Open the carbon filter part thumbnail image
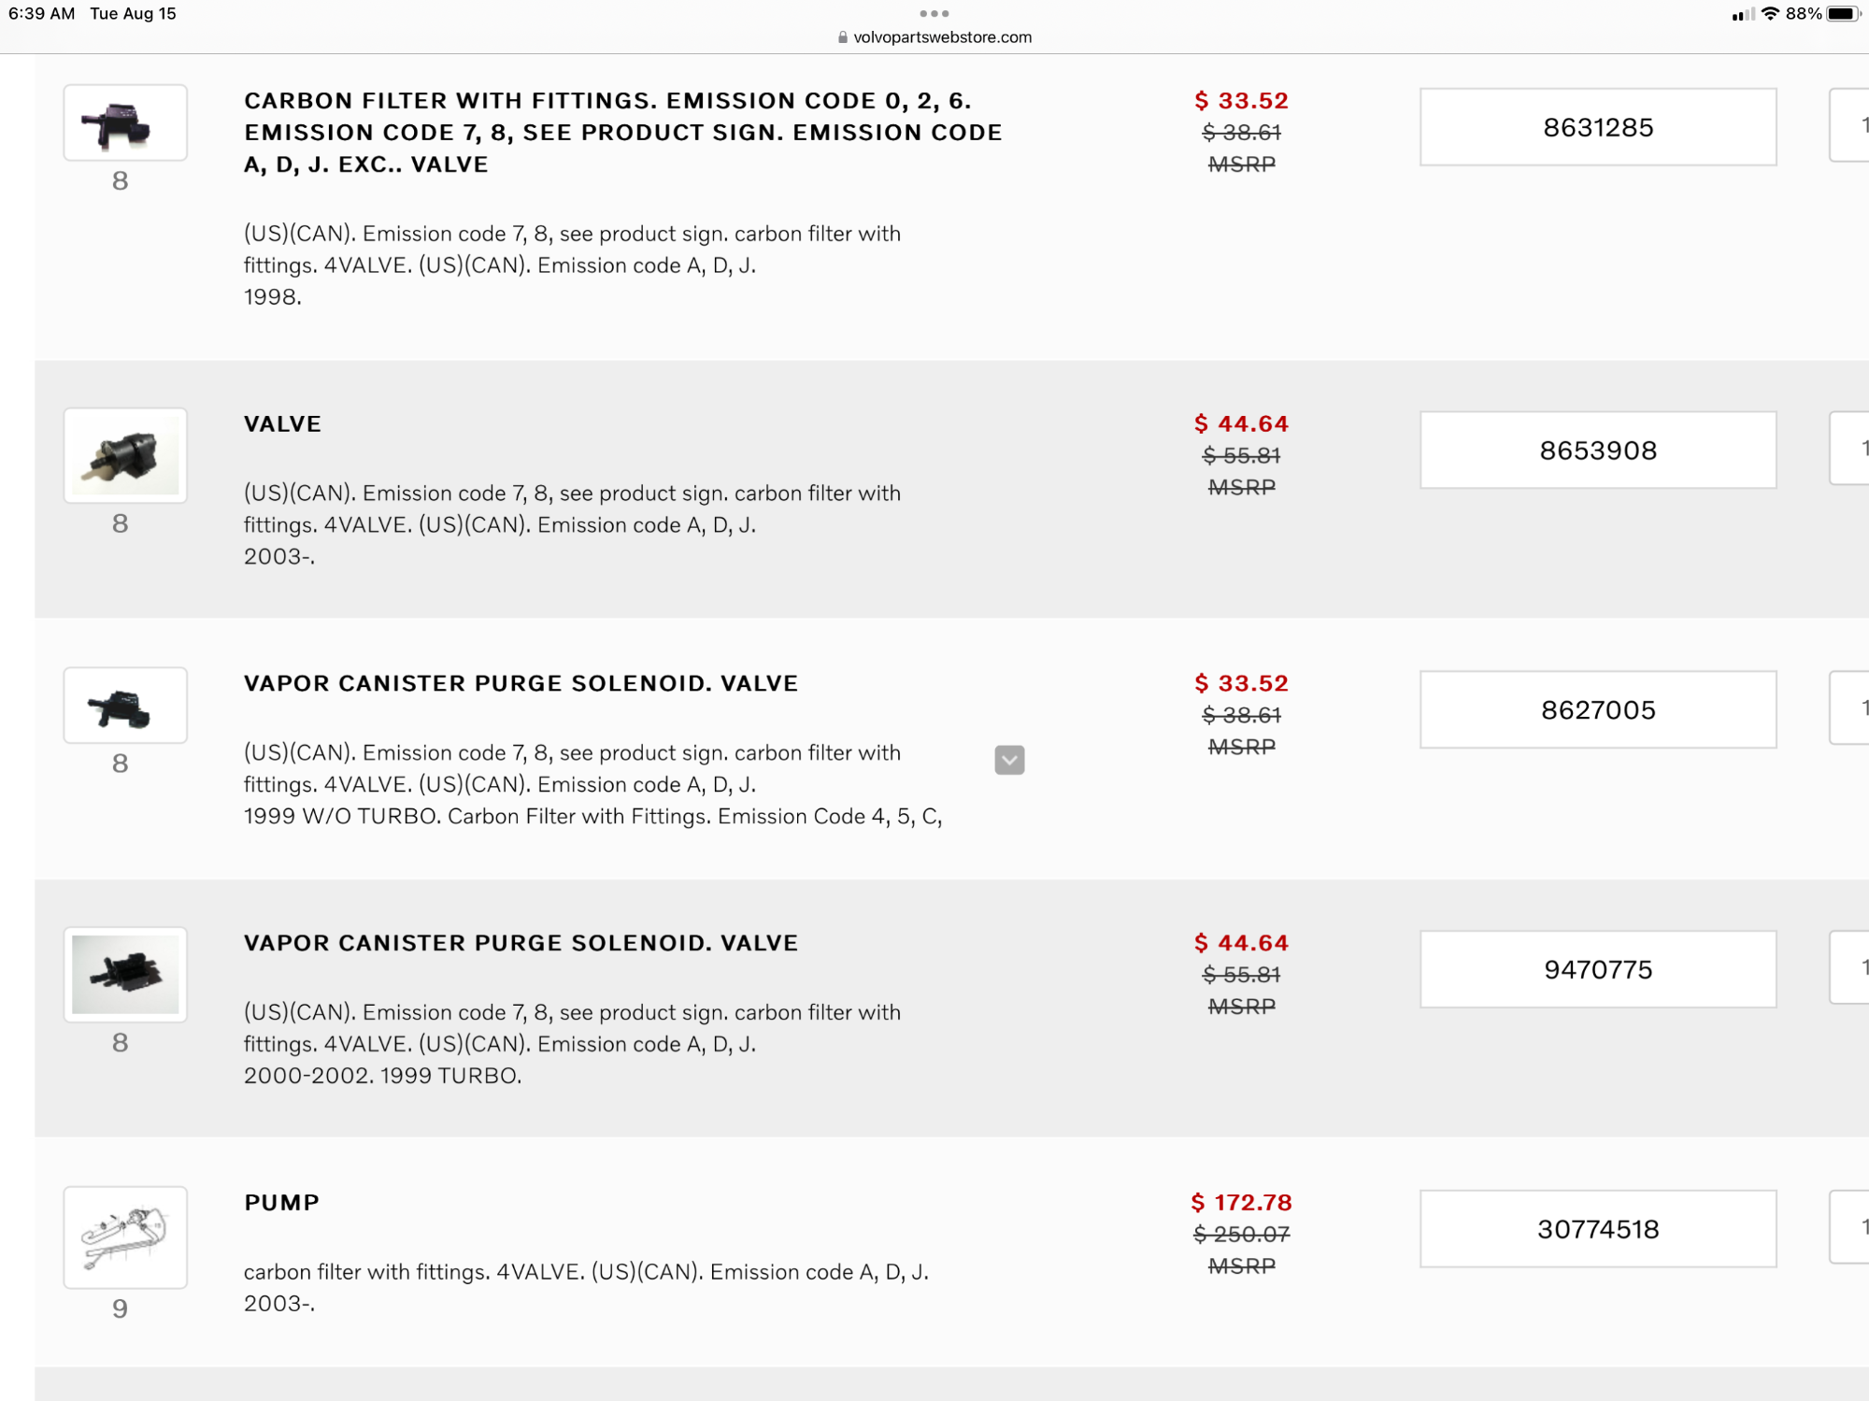The height and width of the screenshot is (1401, 1869). tap(125, 123)
